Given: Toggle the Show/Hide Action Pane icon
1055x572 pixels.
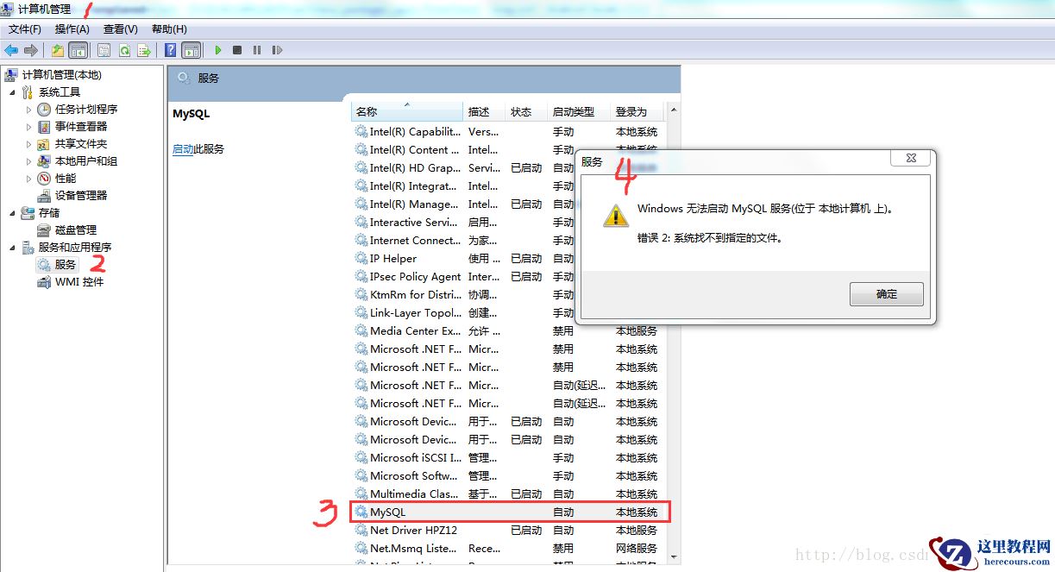Looking at the screenshot, I should point(191,50).
